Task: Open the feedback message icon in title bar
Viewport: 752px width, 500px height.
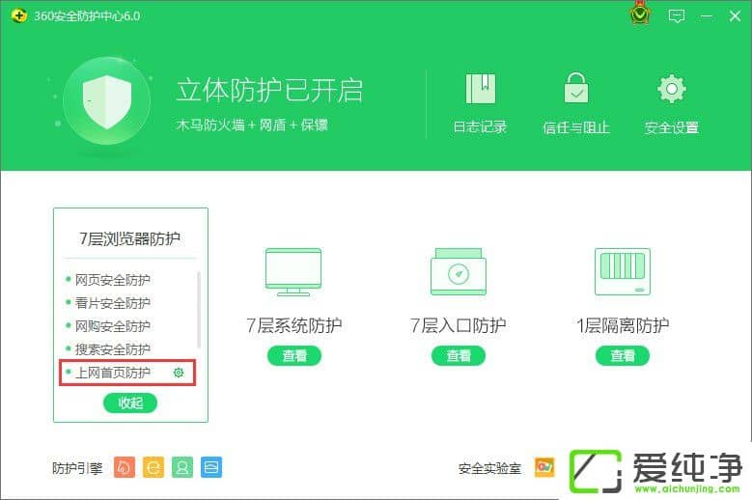Action: (x=677, y=15)
